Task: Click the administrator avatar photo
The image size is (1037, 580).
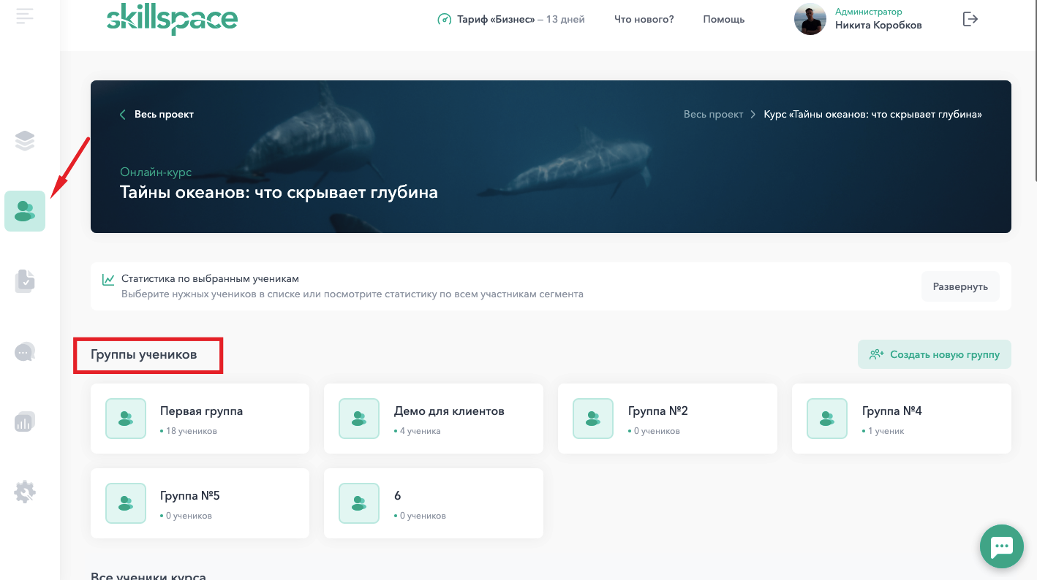Action: 810,19
